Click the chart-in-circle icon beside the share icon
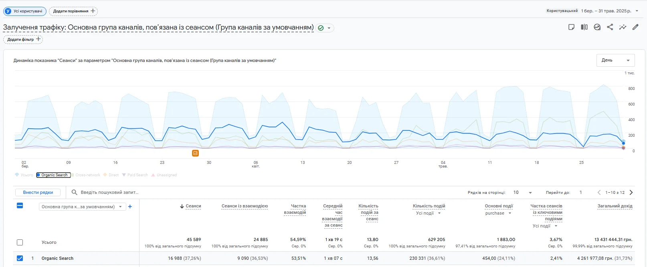This screenshot has width=647, height=267. pyautogui.click(x=597, y=27)
